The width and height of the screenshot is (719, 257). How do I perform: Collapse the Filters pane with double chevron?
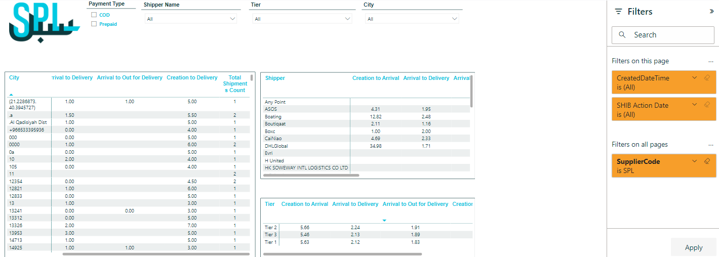click(711, 11)
